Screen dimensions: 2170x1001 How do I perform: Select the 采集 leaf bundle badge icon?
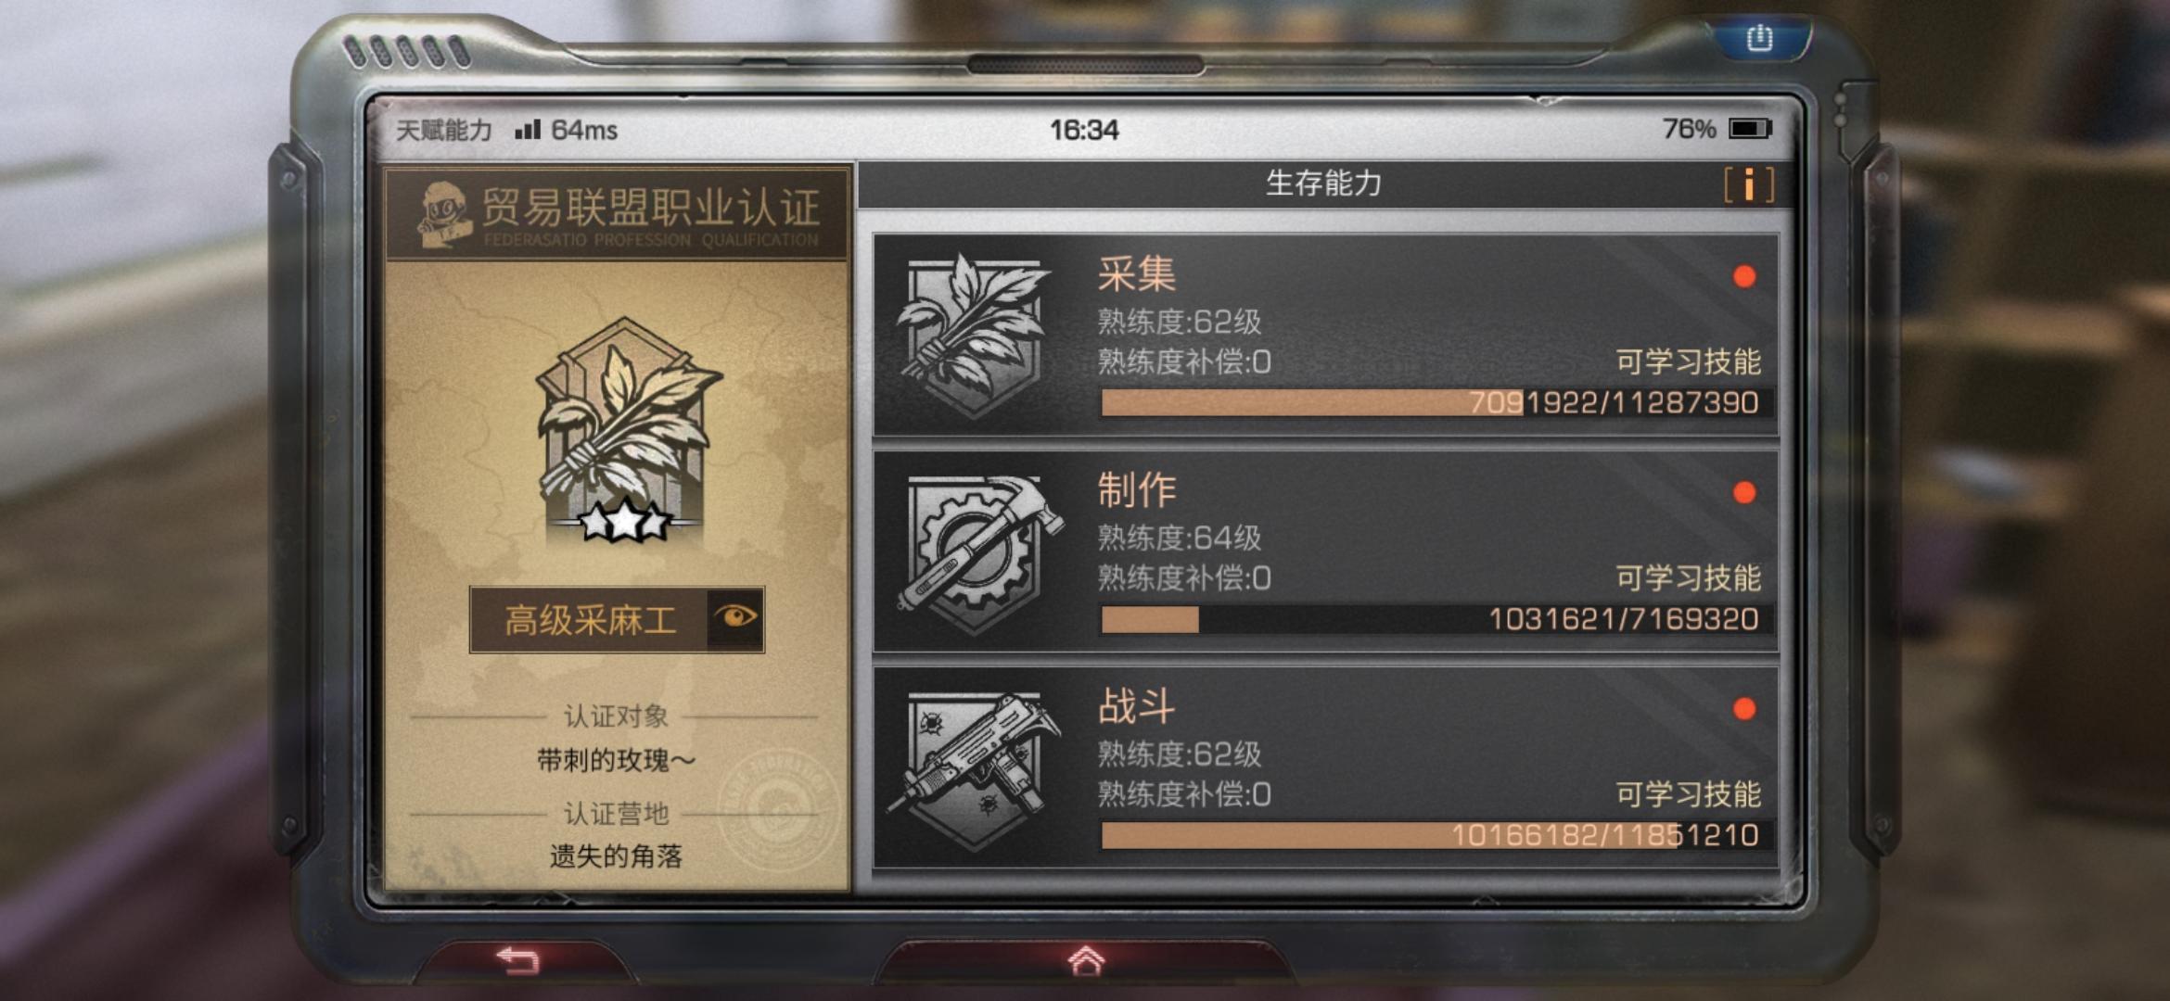click(974, 336)
